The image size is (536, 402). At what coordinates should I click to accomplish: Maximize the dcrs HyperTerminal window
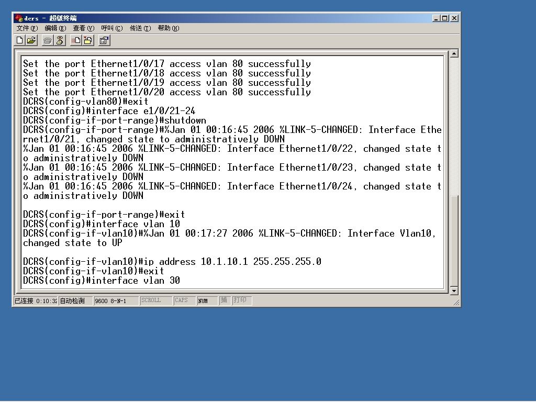(x=444, y=18)
